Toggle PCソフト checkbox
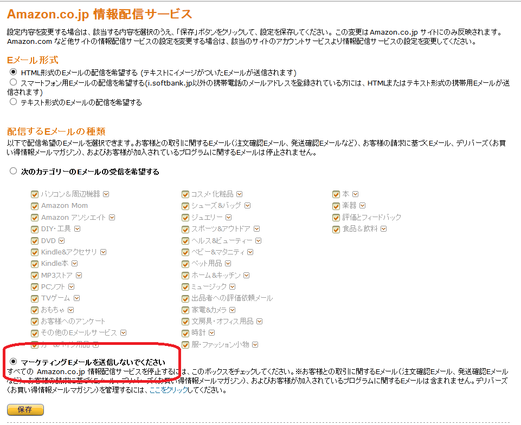Image resolution: width=521 pixels, height=425 pixels. coord(35,287)
